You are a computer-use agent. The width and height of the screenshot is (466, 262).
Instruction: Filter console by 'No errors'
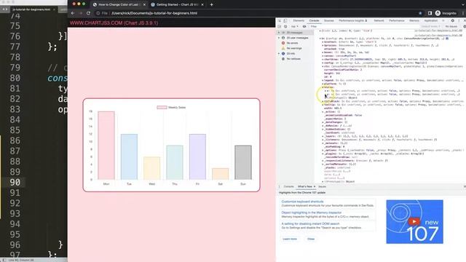click(x=292, y=43)
